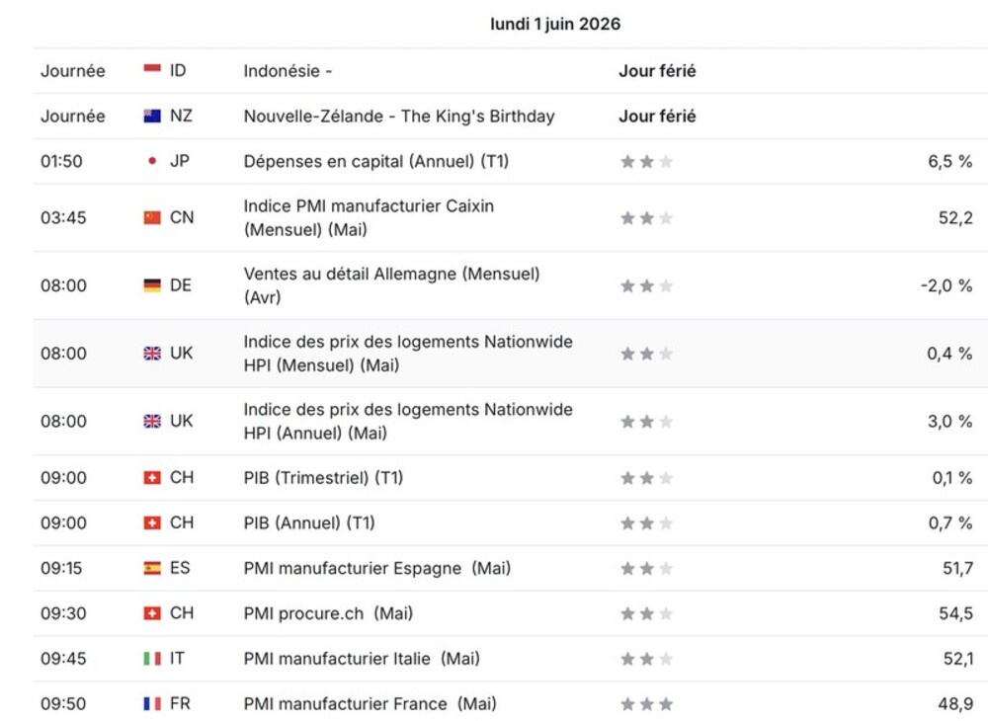Click star rating for Dépenses en capital
988x721 pixels.
point(646,161)
